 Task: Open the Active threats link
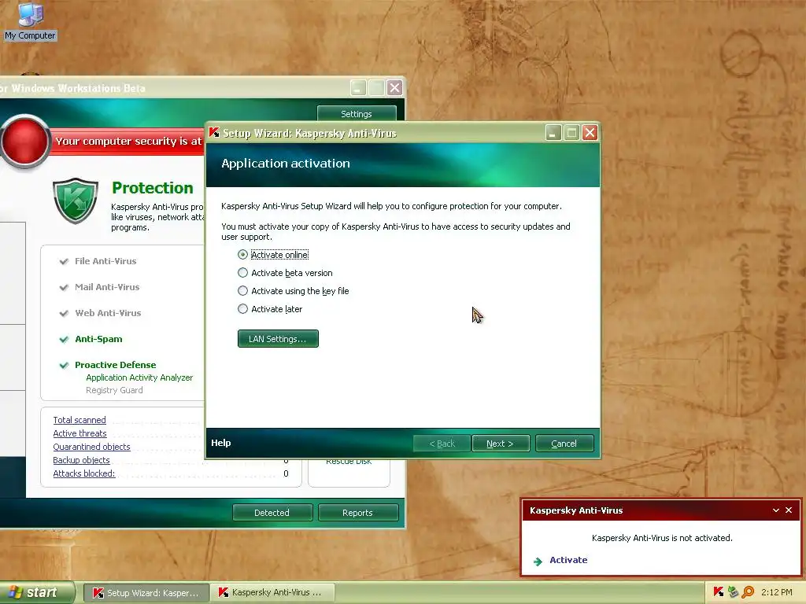point(79,433)
